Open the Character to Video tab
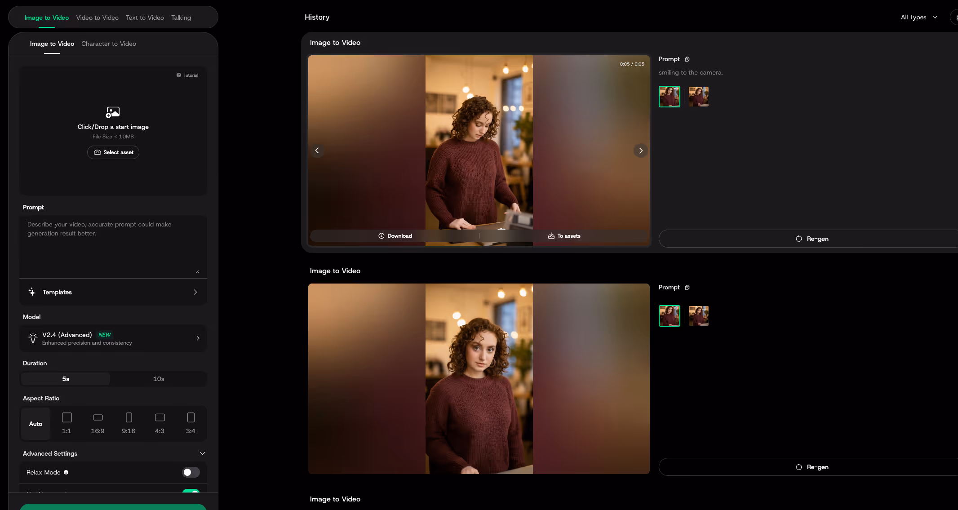Viewport: 958px width, 510px height. [108, 44]
